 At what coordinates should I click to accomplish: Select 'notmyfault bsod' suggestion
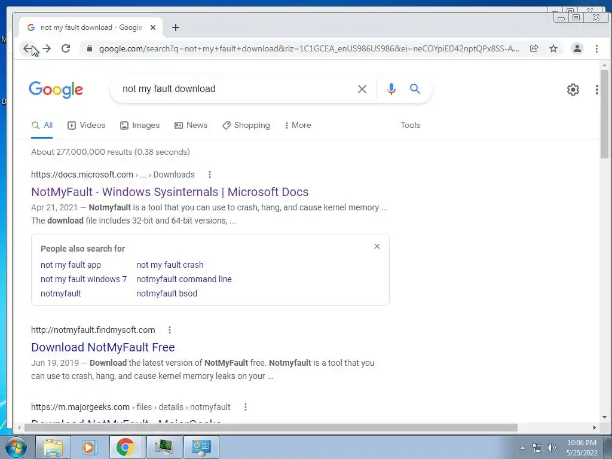[167, 293]
